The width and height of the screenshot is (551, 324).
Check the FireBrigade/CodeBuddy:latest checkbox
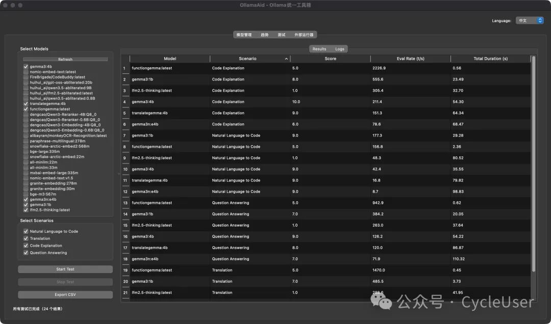pyautogui.click(x=26, y=77)
